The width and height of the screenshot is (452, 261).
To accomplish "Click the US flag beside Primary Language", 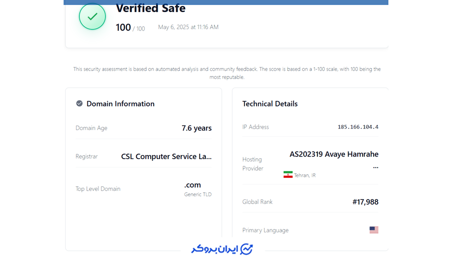I will 374,230.
